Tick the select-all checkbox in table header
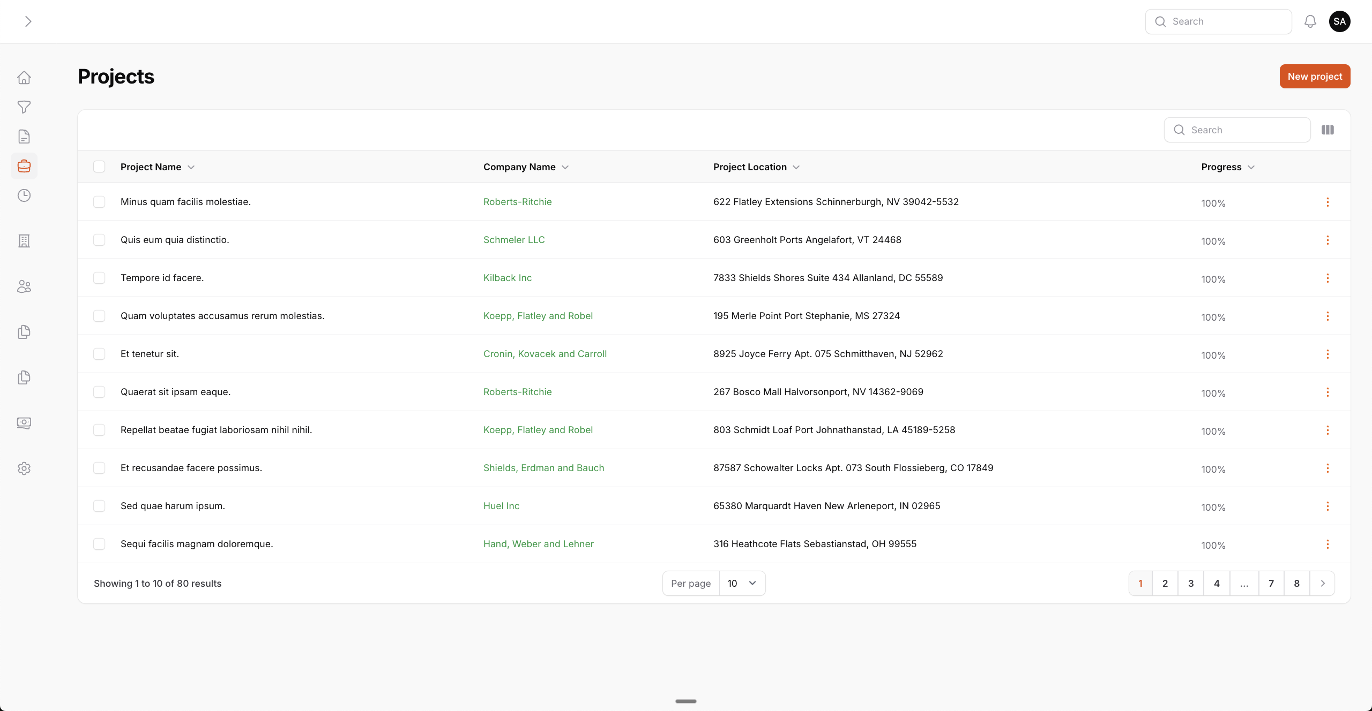1372x711 pixels. pyautogui.click(x=99, y=167)
